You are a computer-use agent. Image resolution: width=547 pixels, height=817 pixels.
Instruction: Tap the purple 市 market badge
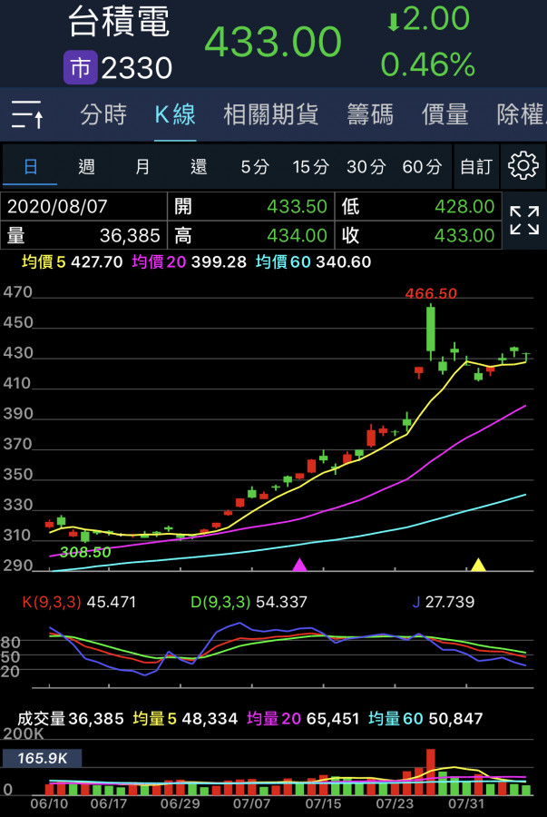80,67
